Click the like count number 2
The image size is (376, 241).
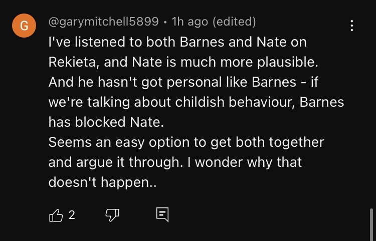point(71,215)
